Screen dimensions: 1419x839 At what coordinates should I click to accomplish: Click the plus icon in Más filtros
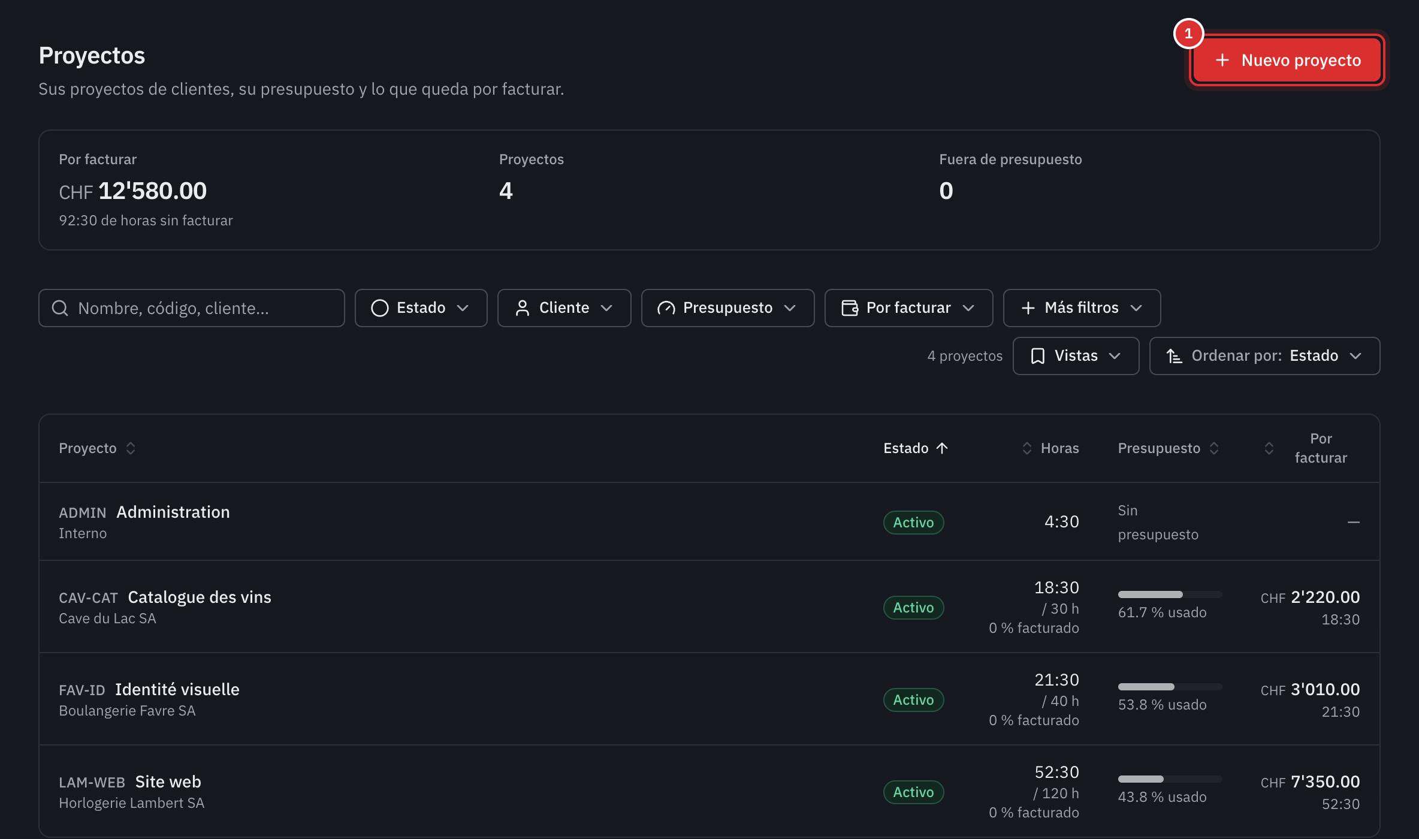[x=1028, y=308]
